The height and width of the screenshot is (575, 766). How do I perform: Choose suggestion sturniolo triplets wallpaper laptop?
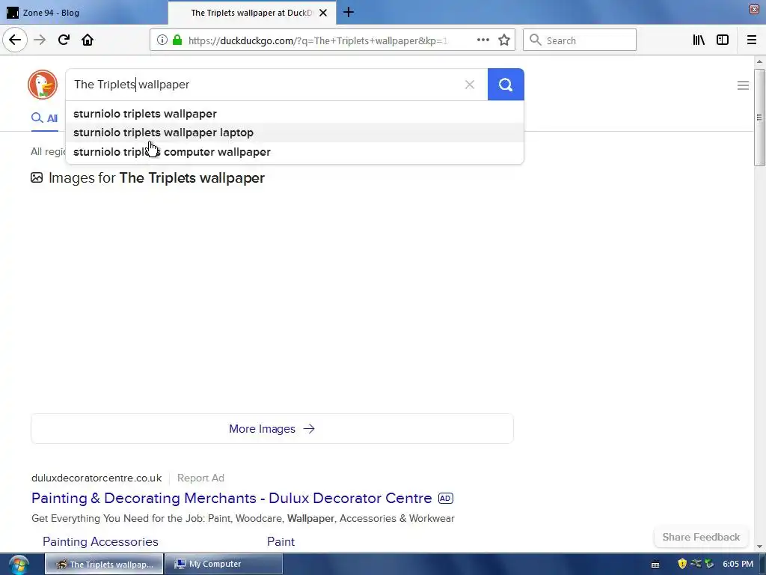[295, 133]
